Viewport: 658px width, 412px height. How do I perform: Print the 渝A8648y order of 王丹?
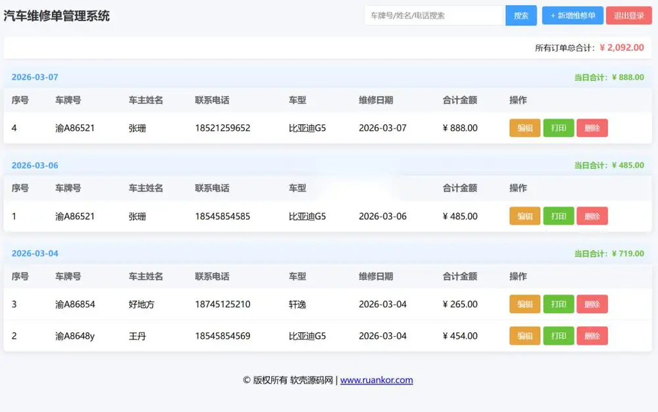559,336
